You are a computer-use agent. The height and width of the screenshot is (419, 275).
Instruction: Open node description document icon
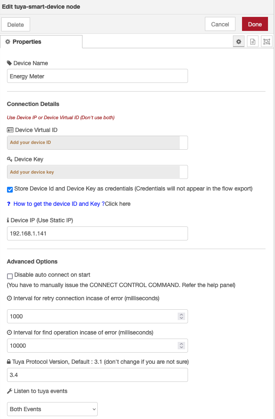253,42
